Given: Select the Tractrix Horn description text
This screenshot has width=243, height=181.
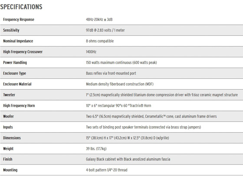Looking at the screenshot, I should pyautogui.click(x=118, y=106).
